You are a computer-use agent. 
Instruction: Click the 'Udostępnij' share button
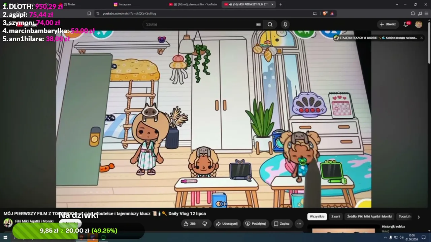[227, 224]
